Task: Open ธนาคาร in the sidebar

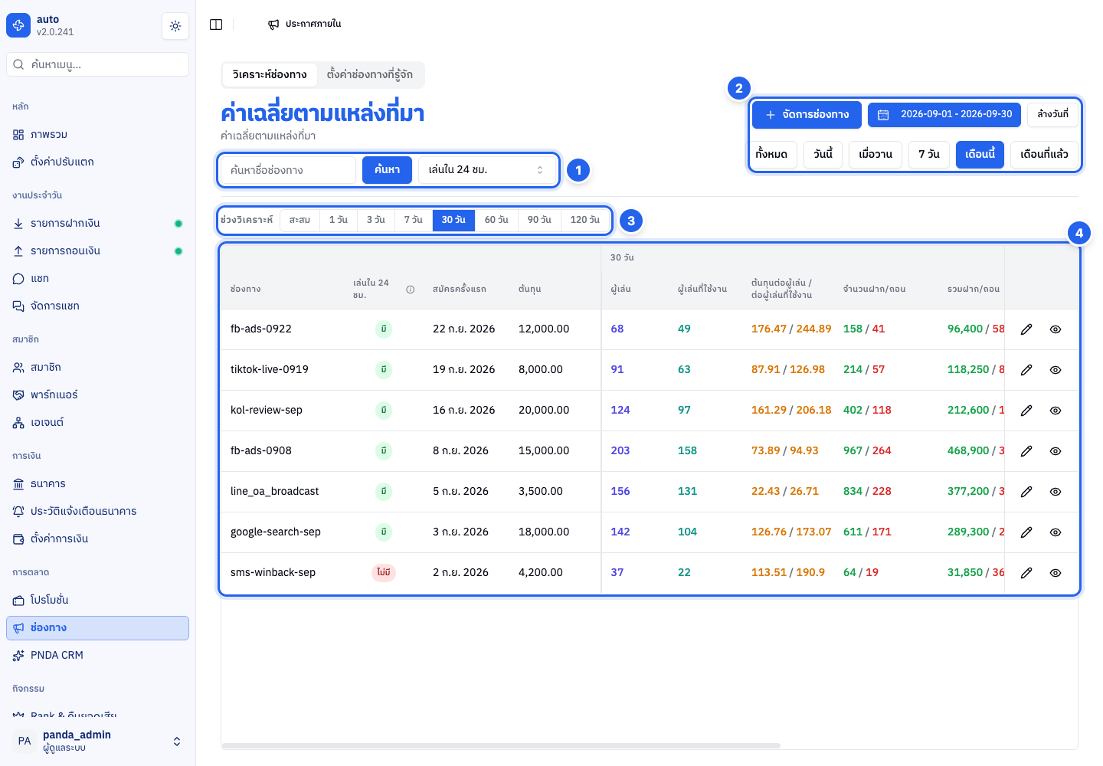Action: click(98, 484)
